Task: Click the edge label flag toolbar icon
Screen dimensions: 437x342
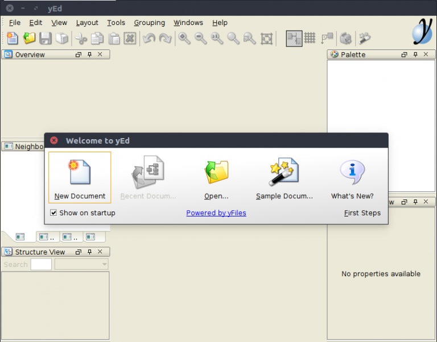Action: (x=327, y=38)
